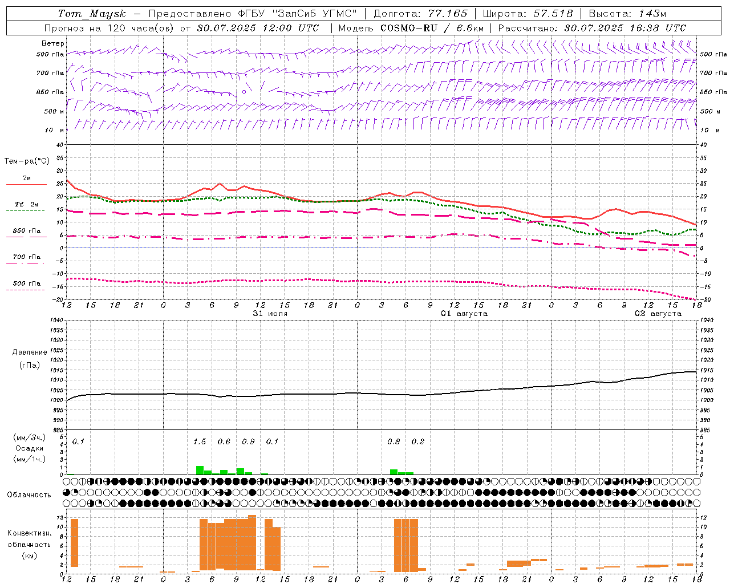Click the precipitation value 0.8
The height and width of the screenshot is (584, 730).
(394, 442)
